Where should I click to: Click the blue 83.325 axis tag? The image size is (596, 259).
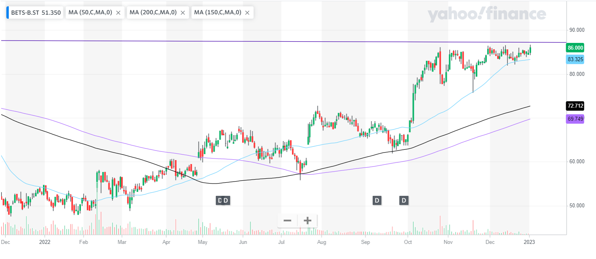(575, 59)
